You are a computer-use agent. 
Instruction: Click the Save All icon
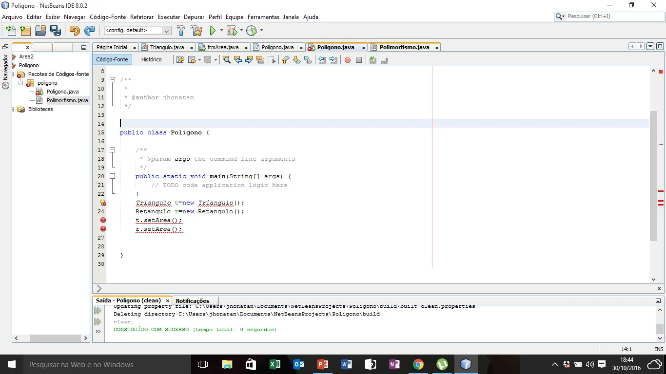[x=56, y=31]
